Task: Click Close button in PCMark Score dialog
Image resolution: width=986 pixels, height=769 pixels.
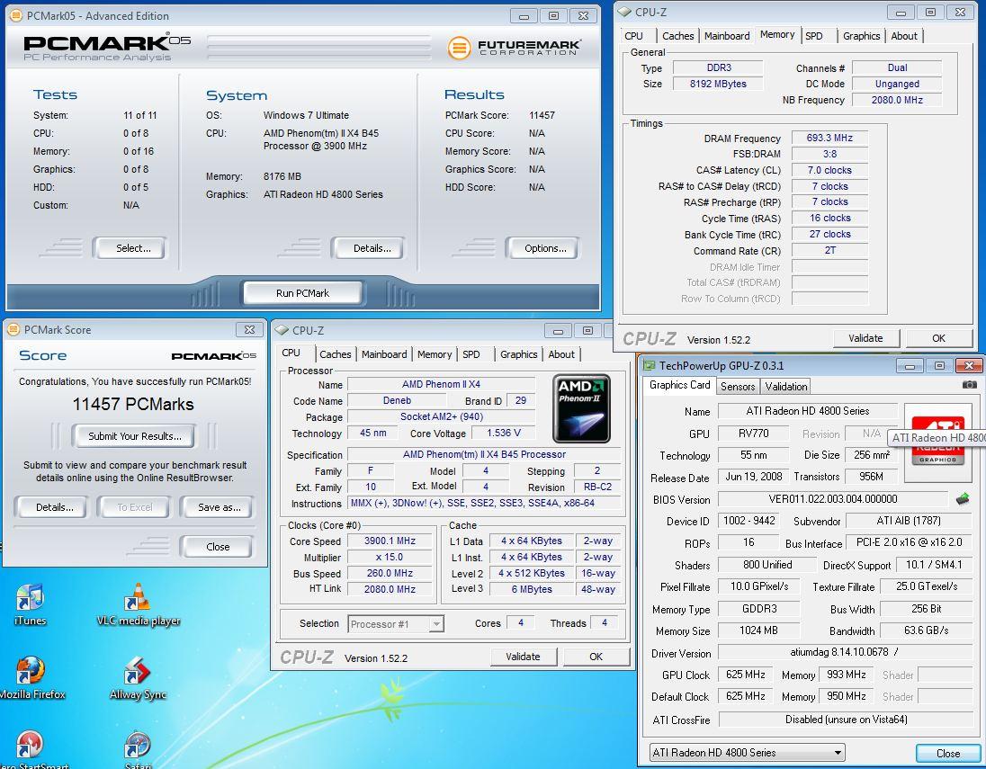Action: click(x=218, y=547)
